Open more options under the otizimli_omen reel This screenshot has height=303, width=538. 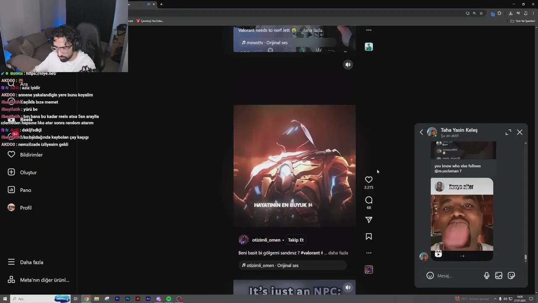pos(369,253)
